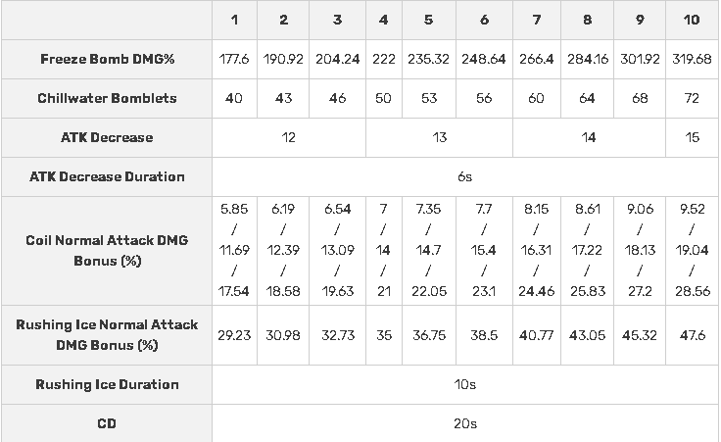Select the level 1 column header

pyautogui.click(x=234, y=20)
